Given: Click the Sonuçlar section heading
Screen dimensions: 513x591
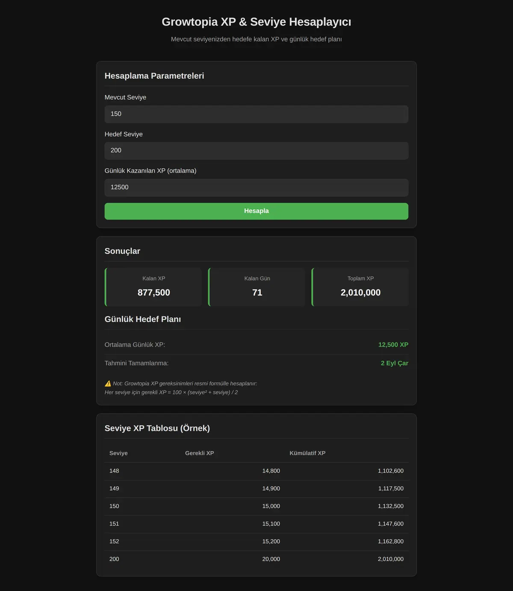Looking at the screenshot, I should 122,251.
